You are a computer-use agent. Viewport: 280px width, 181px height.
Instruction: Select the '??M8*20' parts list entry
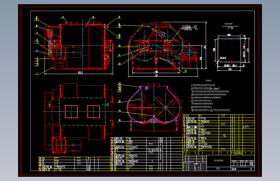(x=204, y=122)
